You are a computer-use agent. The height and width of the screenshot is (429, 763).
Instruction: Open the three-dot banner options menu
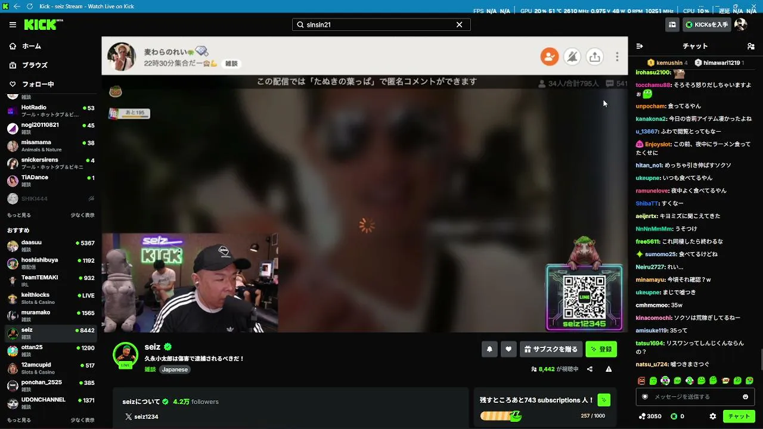617,57
